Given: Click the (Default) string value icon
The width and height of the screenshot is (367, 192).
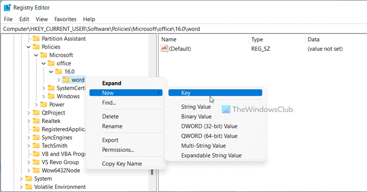Looking at the screenshot, I should (x=164, y=49).
